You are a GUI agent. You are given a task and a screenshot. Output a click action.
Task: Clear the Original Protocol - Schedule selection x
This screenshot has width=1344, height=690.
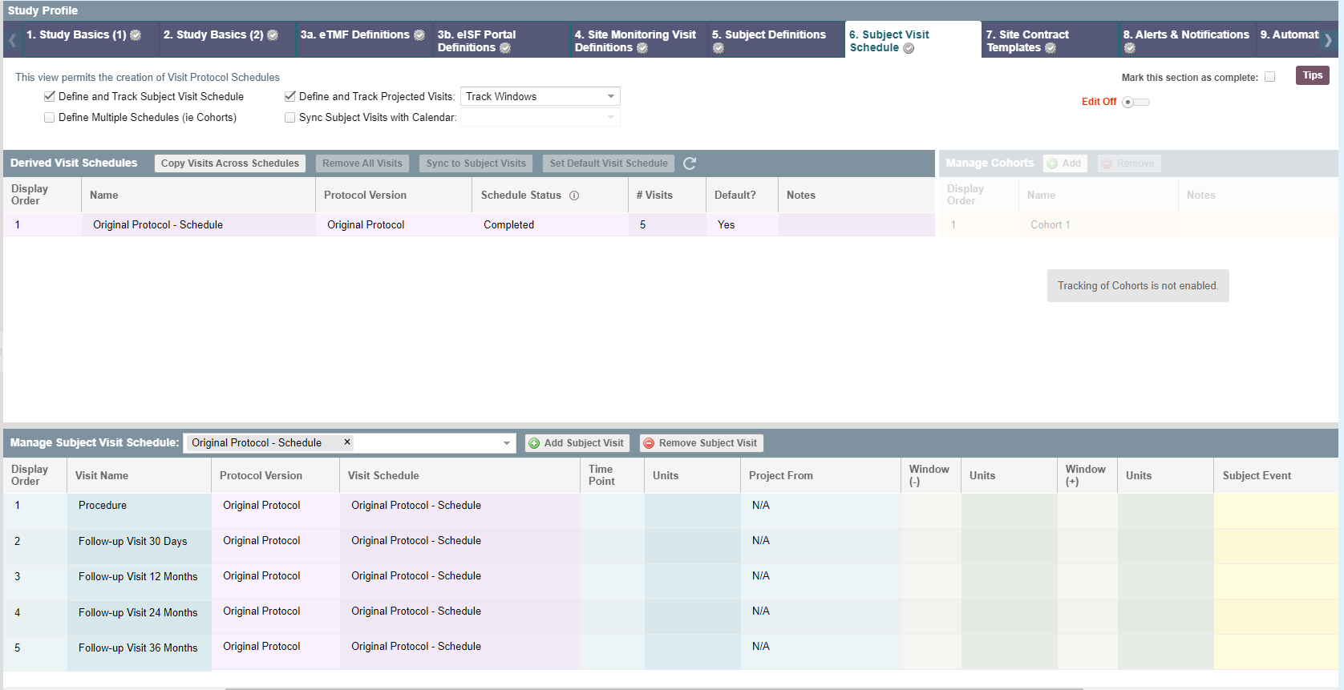pos(347,442)
